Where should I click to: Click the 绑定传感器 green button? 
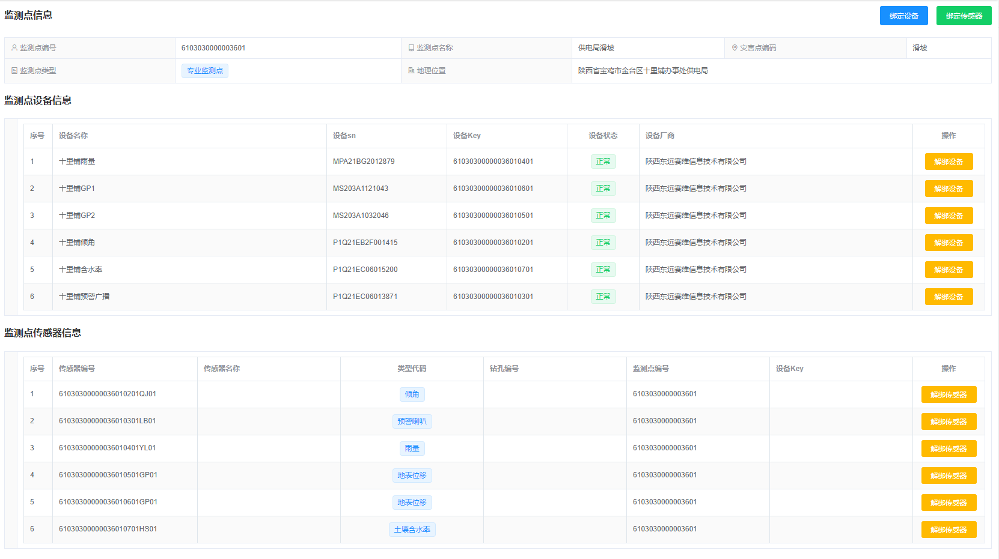[x=964, y=16]
